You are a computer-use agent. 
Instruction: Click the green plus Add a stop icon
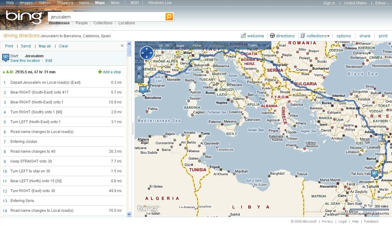[x=100, y=72]
